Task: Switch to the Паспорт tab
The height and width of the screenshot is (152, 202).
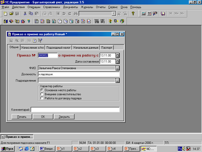Action: point(107,48)
